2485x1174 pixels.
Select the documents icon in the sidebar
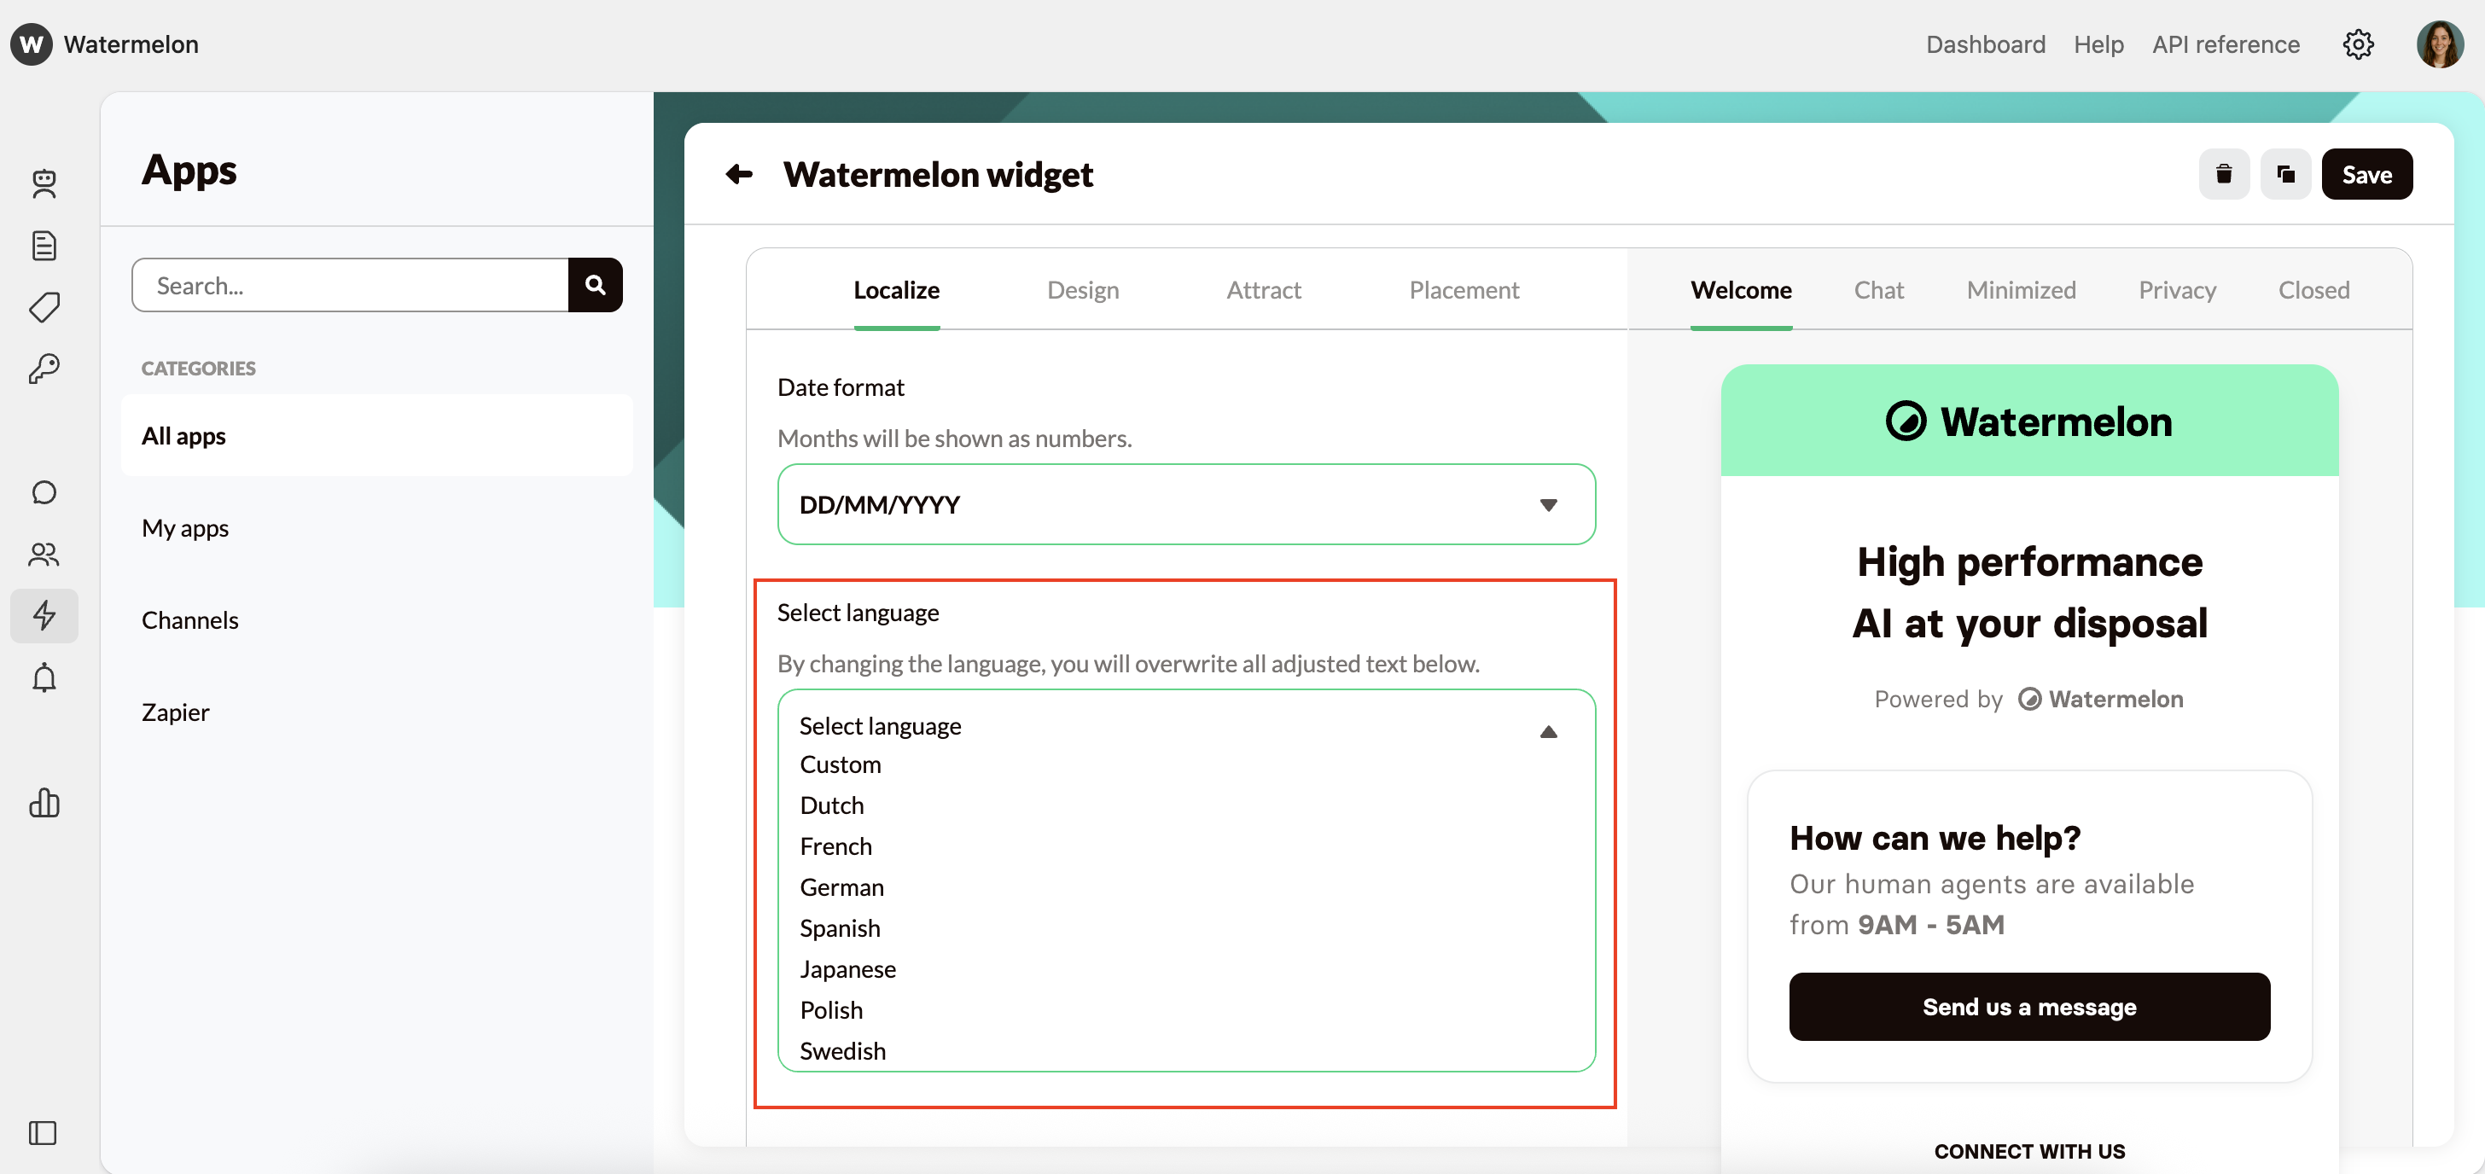pyautogui.click(x=44, y=246)
